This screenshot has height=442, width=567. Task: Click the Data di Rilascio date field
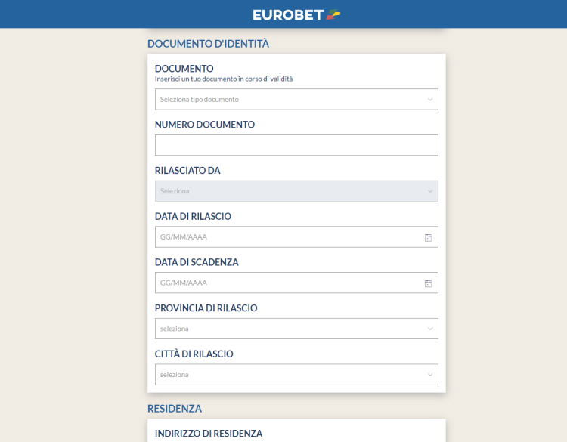click(287, 237)
